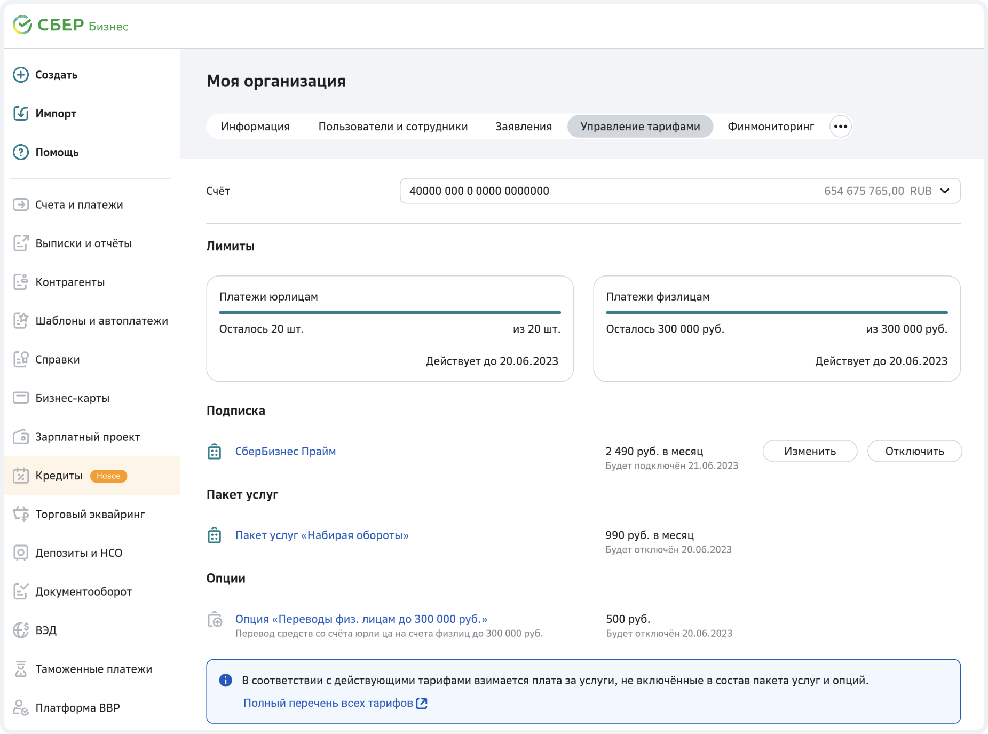The image size is (988, 734).
Task: Click the Шаблоны и автоплатежи star icon
Action: click(21, 321)
